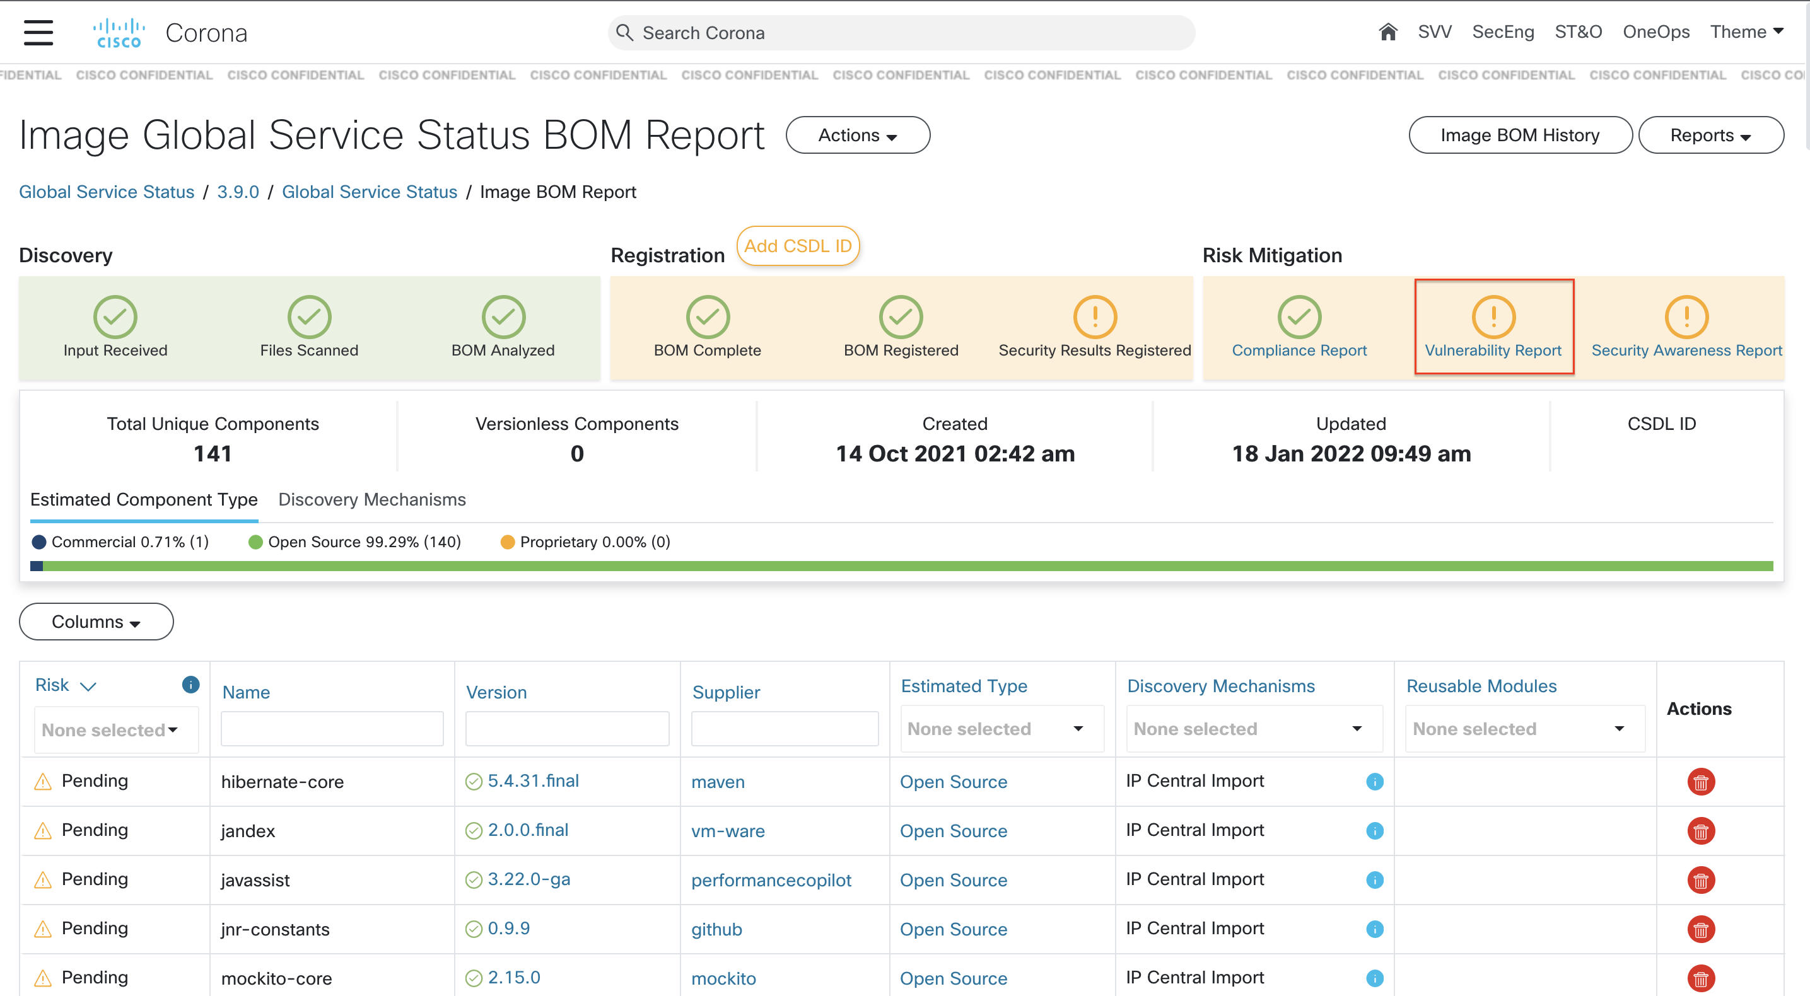Open the Compliance Report link
This screenshot has width=1810, height=996.
1299,350
